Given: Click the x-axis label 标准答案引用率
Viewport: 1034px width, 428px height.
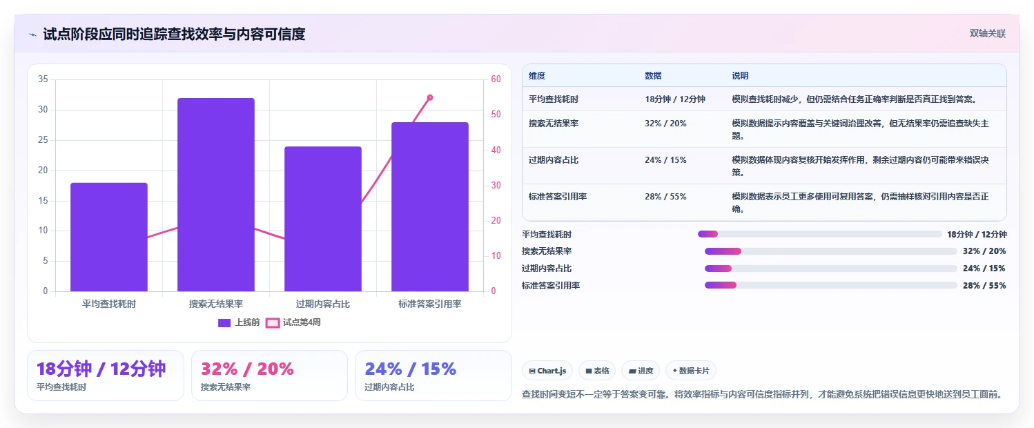Looking at the screenshot, I should click(430, 304).
